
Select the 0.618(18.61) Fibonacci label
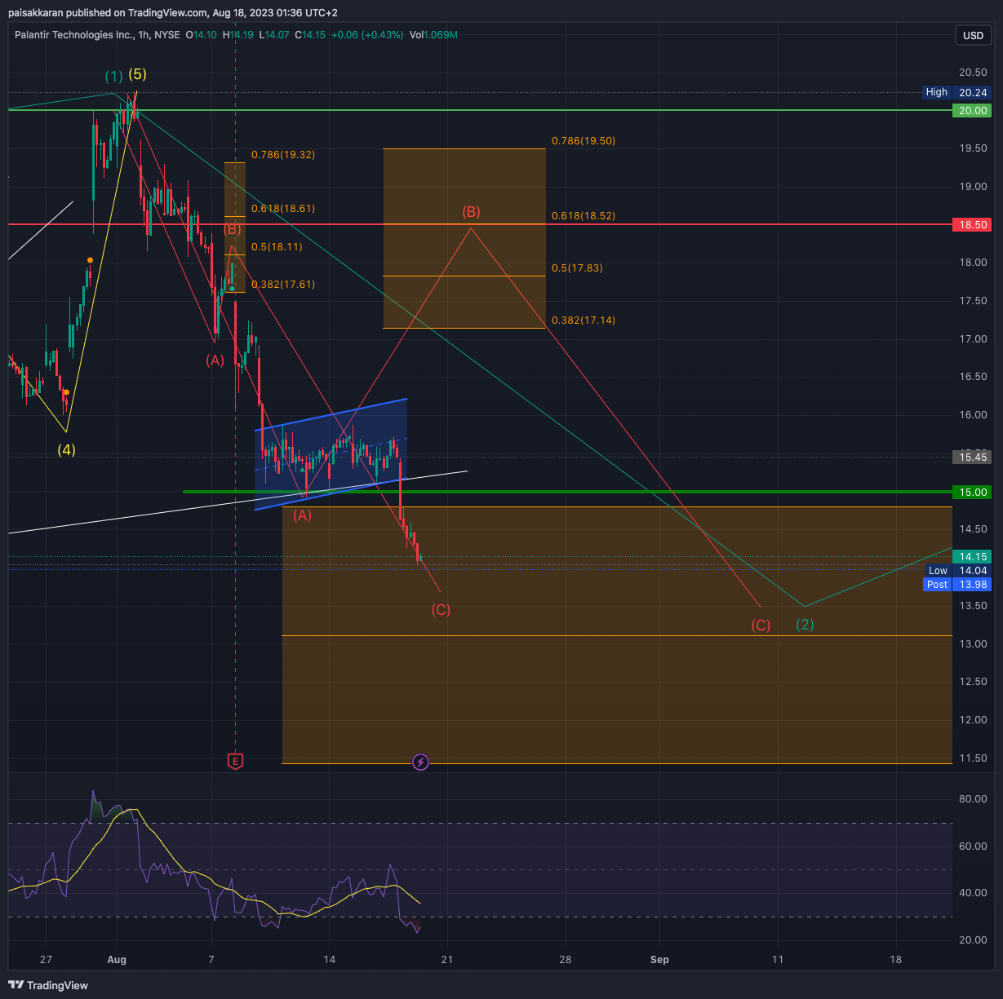(x=283, y=208)
